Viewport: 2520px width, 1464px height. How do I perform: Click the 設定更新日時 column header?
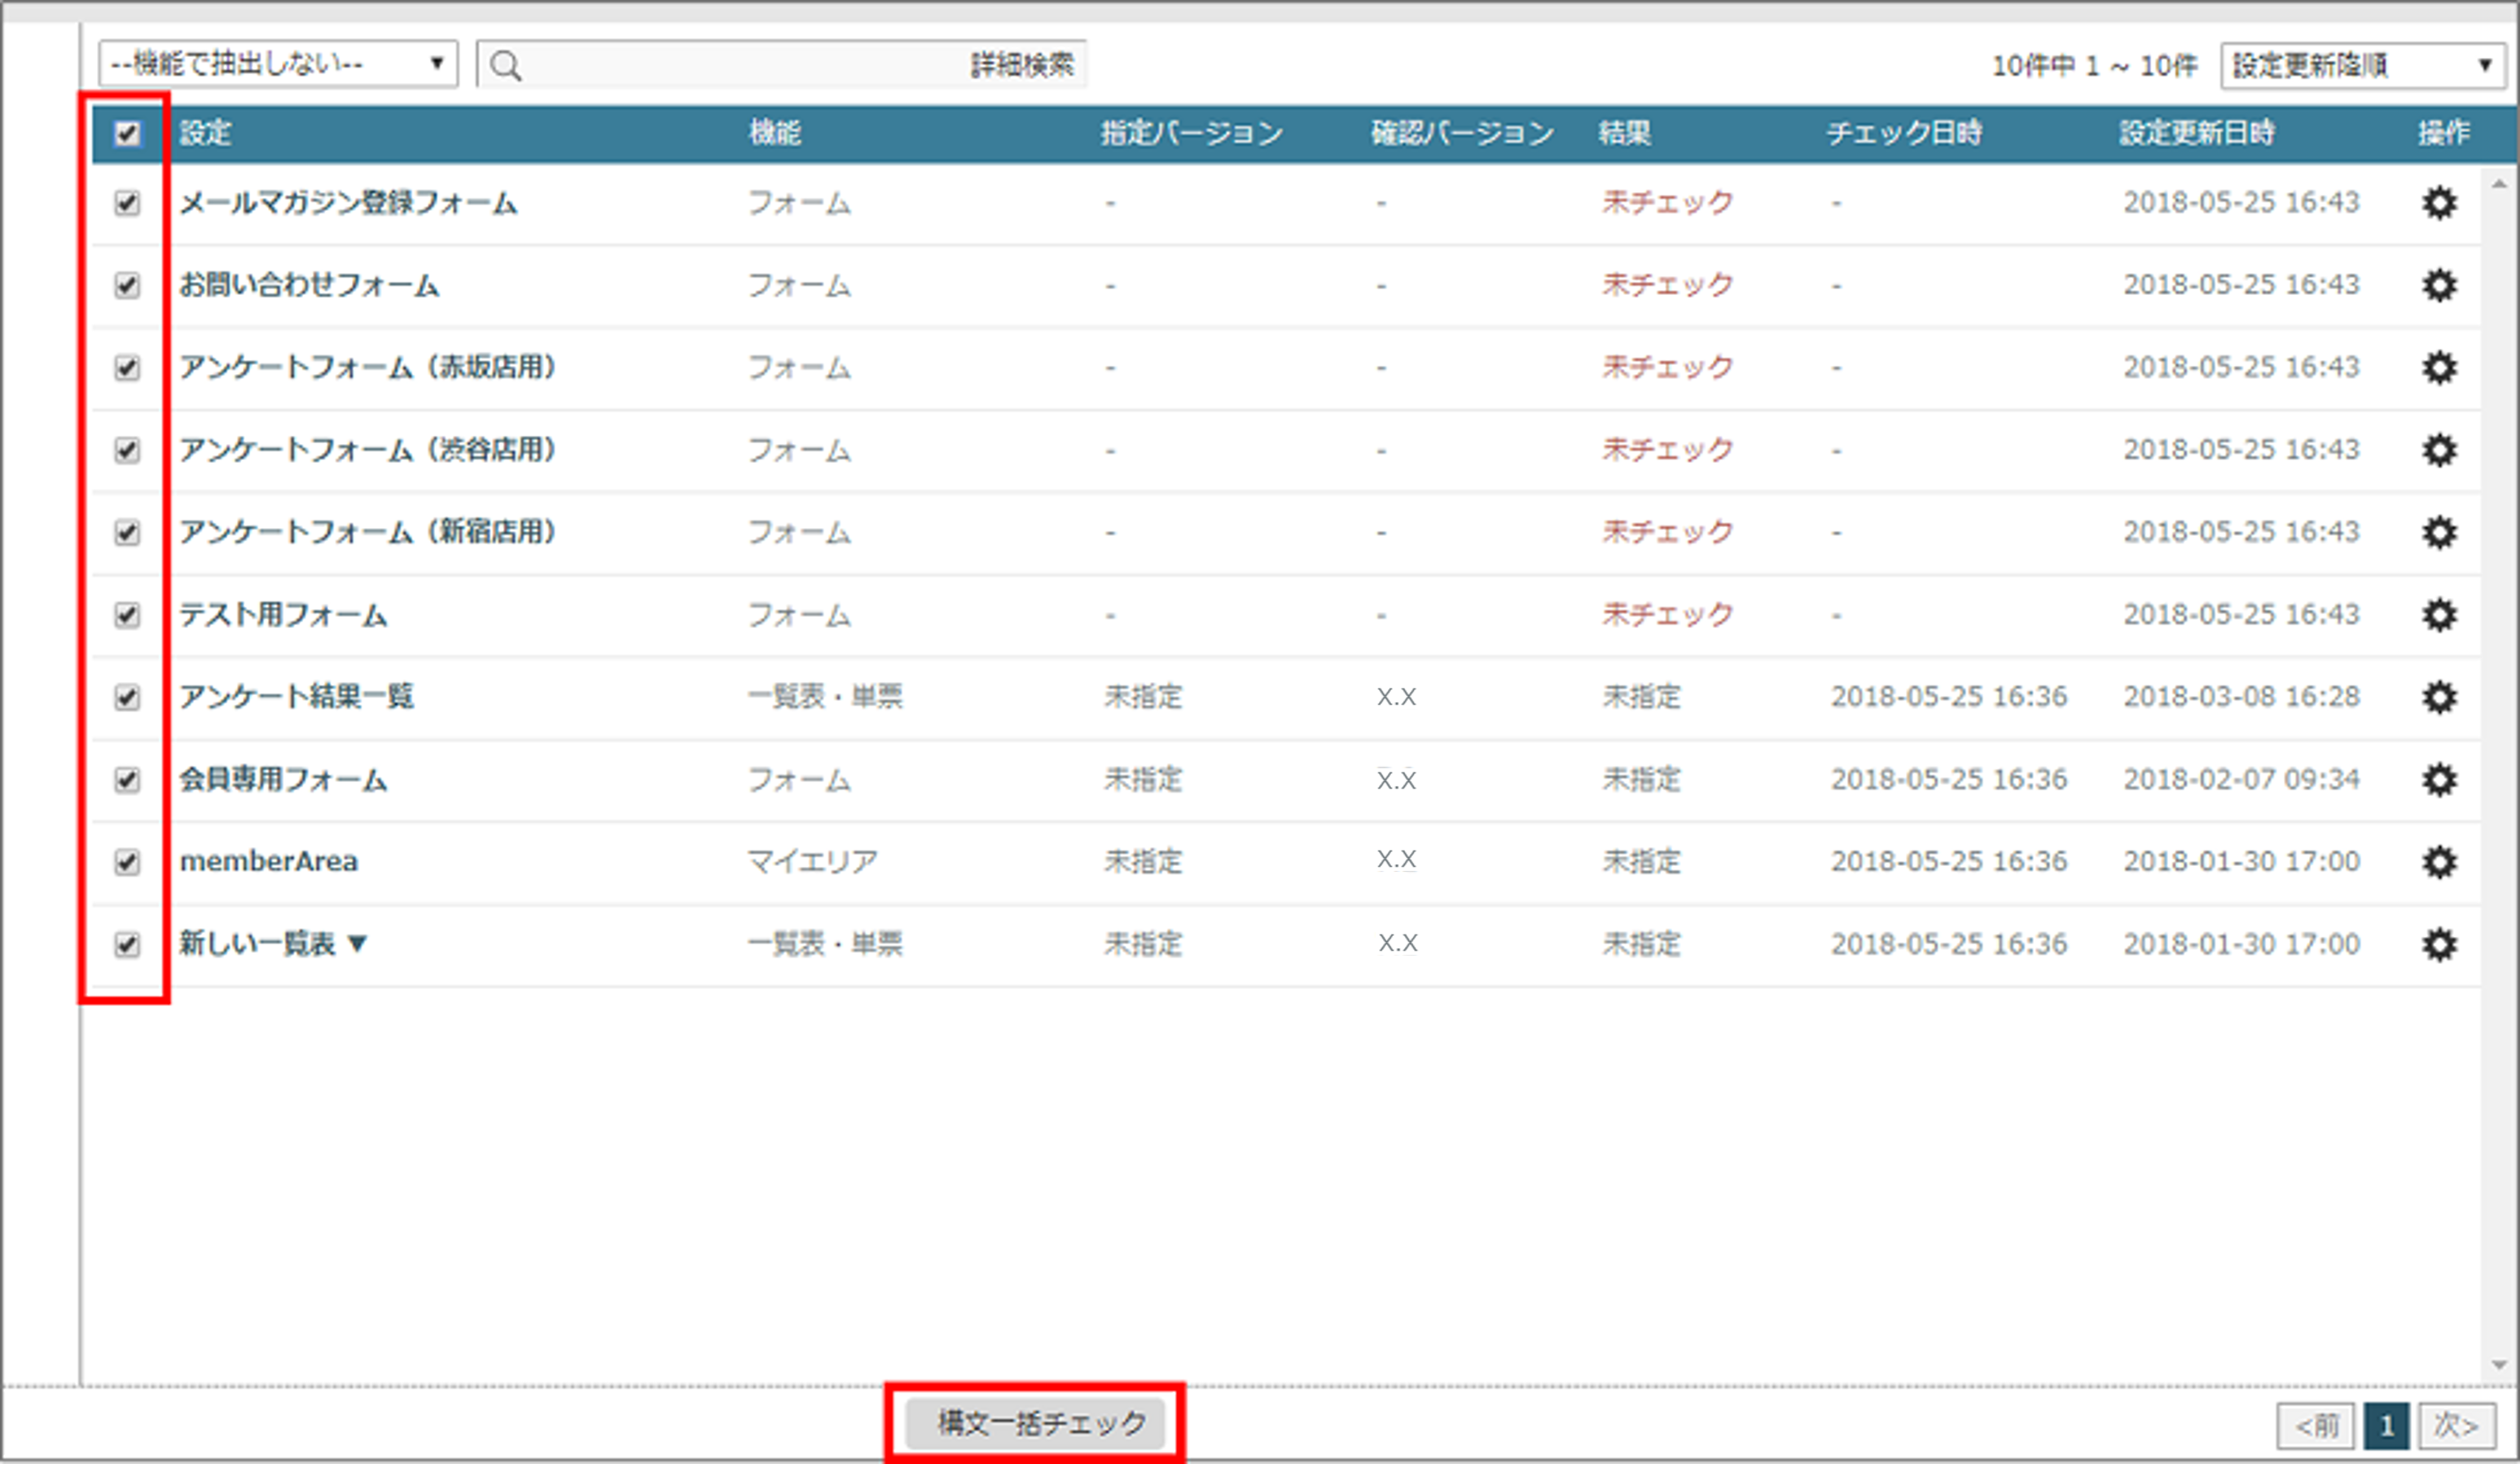(x=2197, y=133)
